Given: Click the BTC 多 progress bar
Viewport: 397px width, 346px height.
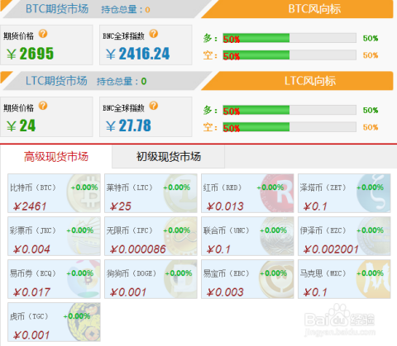Looking at the screenshot, I should click(x=289, y=38).
